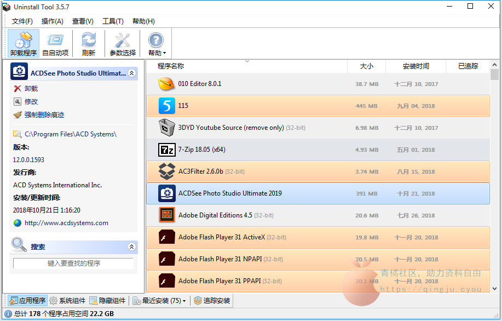Open the Uninstaller (卸载程序) toolbar view
502x321 pixels.
pos(24,44)
